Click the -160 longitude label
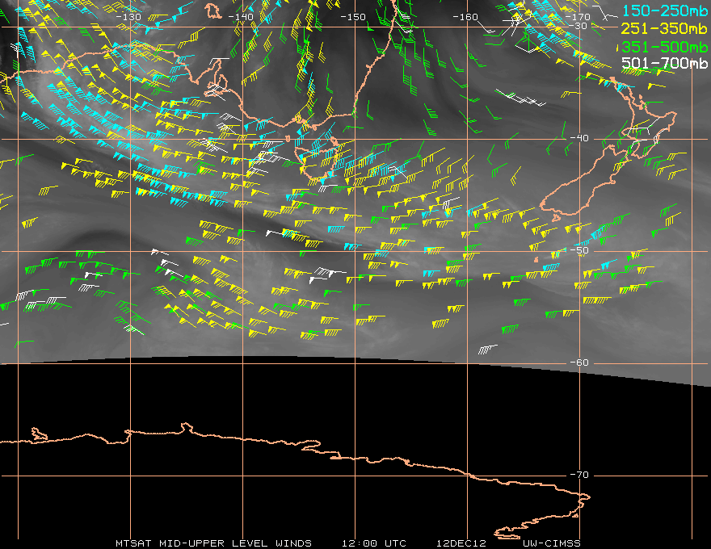The image size is (711, 549). (465, 17)
